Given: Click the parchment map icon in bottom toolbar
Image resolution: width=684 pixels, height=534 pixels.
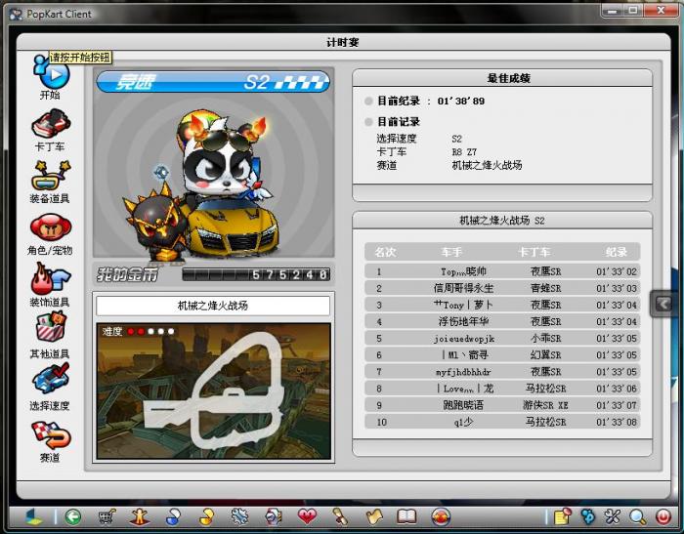Looking at the screenshot, I should point(374,517).
